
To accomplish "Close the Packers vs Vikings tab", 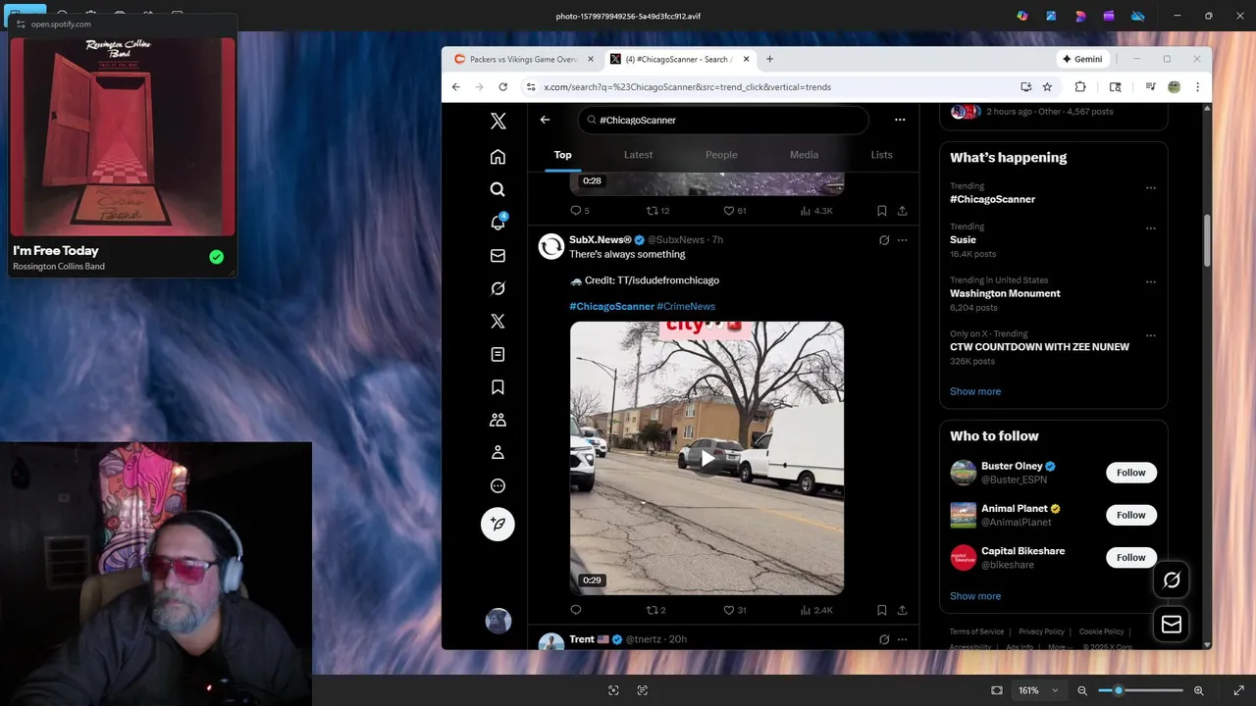I will point(591,59).
